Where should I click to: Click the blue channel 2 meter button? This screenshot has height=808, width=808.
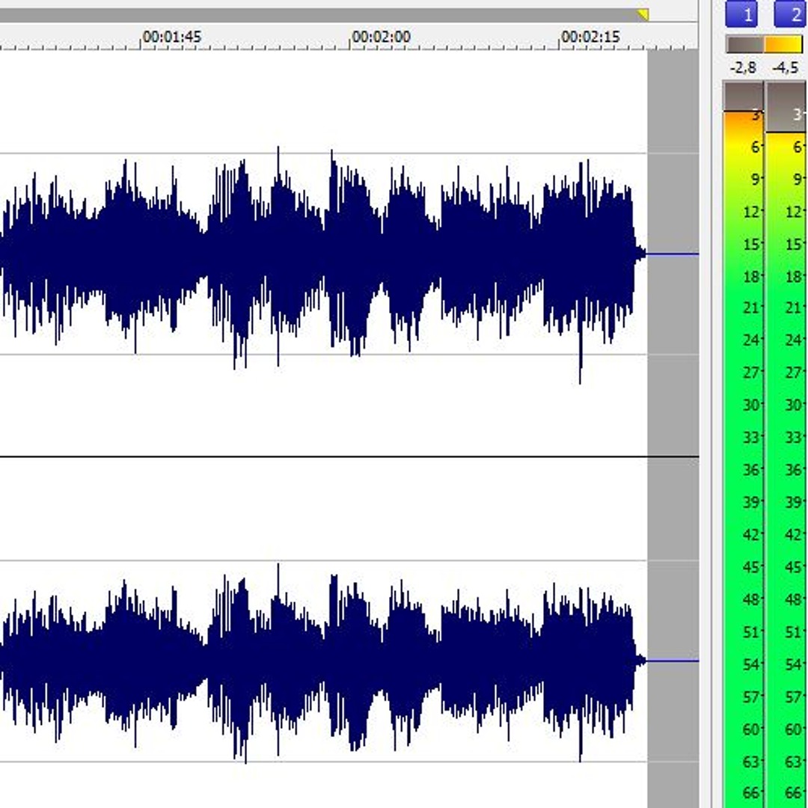click(x=790, y=14)
